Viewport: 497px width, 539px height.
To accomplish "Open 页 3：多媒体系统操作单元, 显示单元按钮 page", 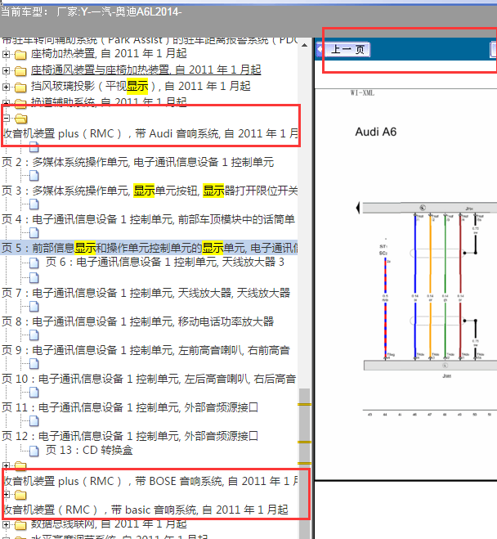I will pyautogui.click(x=150, y=191).
